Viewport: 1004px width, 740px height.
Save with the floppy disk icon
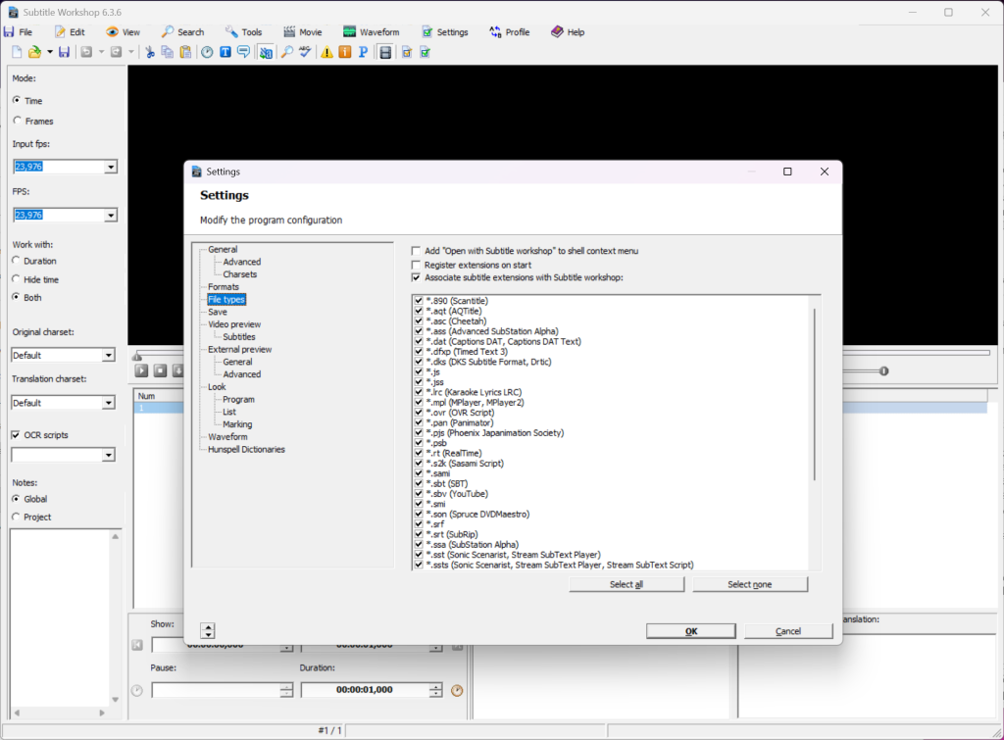[64, 53]
